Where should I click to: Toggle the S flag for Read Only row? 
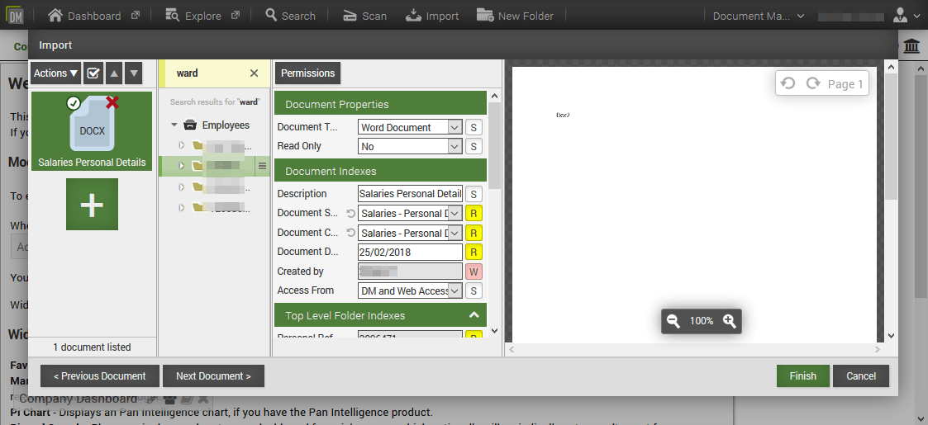click(x=474, y=146)
